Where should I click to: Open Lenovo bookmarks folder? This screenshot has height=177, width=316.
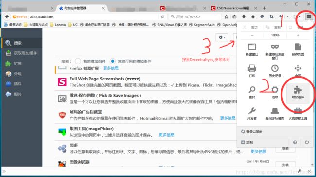tap(58, 25)
